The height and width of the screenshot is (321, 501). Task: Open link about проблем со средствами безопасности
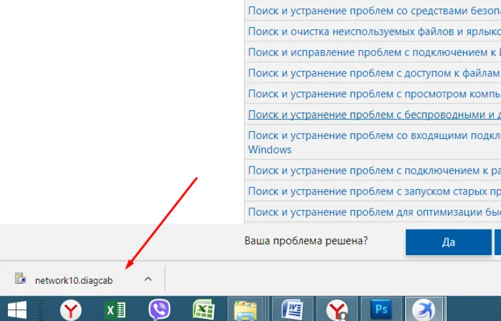(374, 10)
